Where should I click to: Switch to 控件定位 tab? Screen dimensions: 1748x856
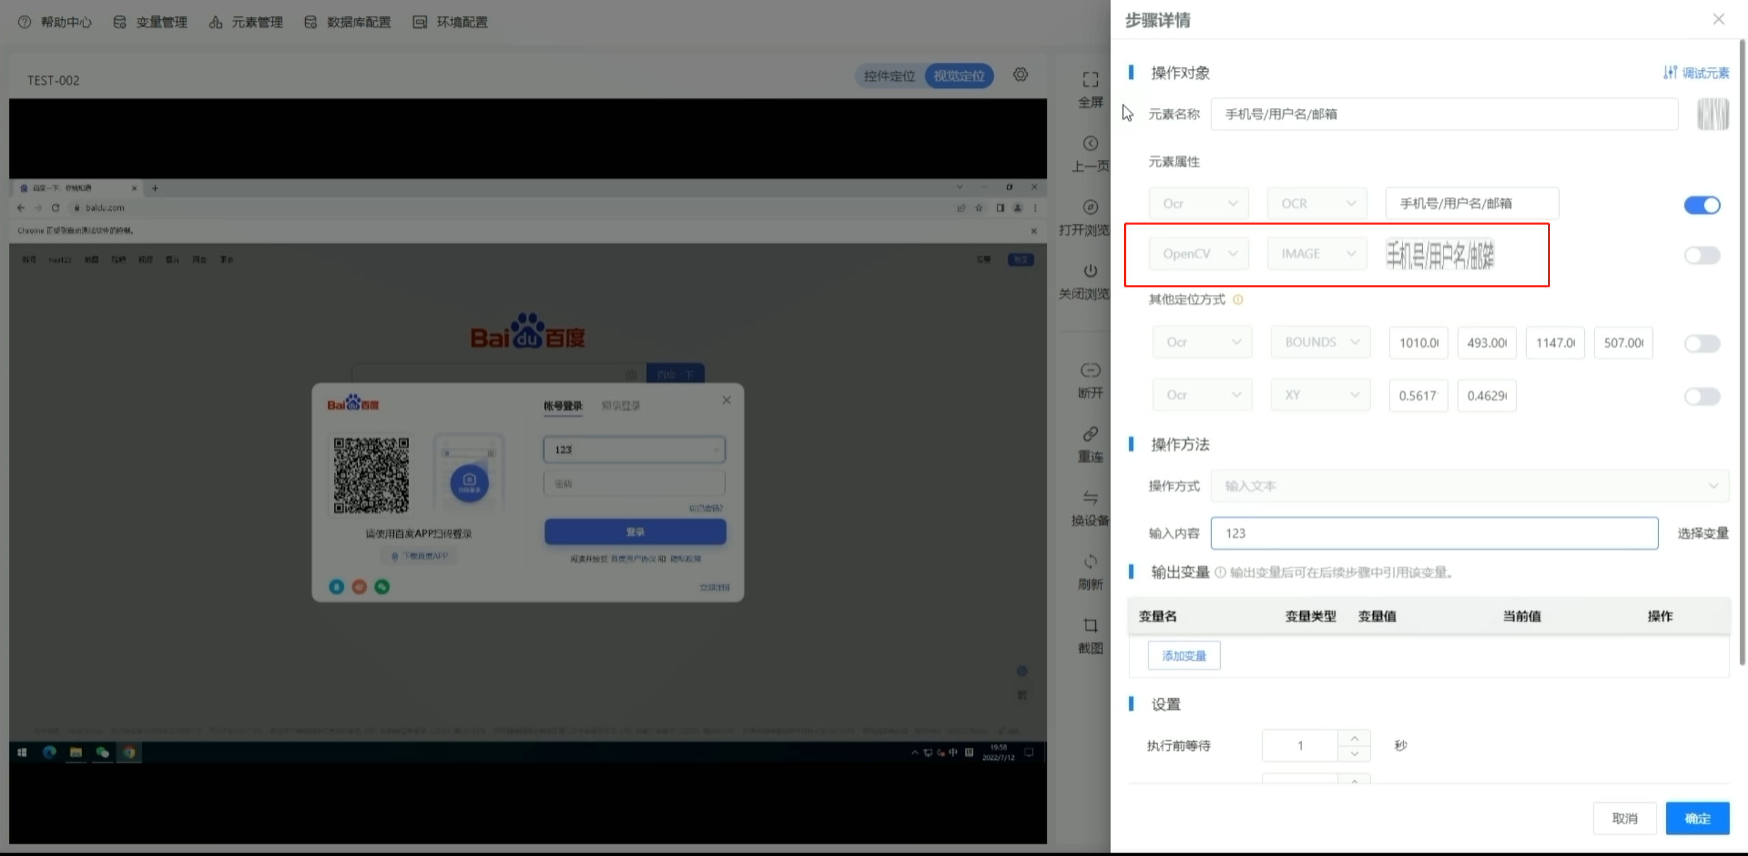(889, 76)
